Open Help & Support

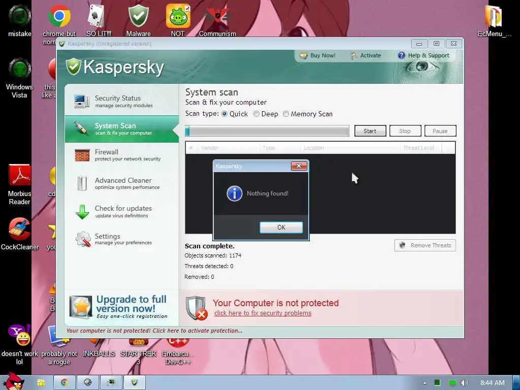(424, 55)
